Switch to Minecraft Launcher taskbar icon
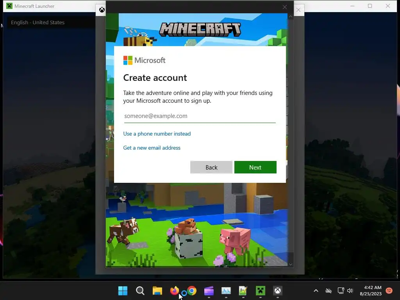Screen dimensions: 400x300 point(261,291)
